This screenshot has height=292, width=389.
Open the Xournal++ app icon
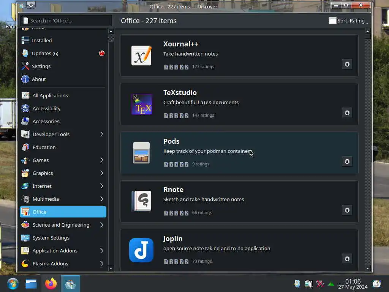tap(141, 56)
